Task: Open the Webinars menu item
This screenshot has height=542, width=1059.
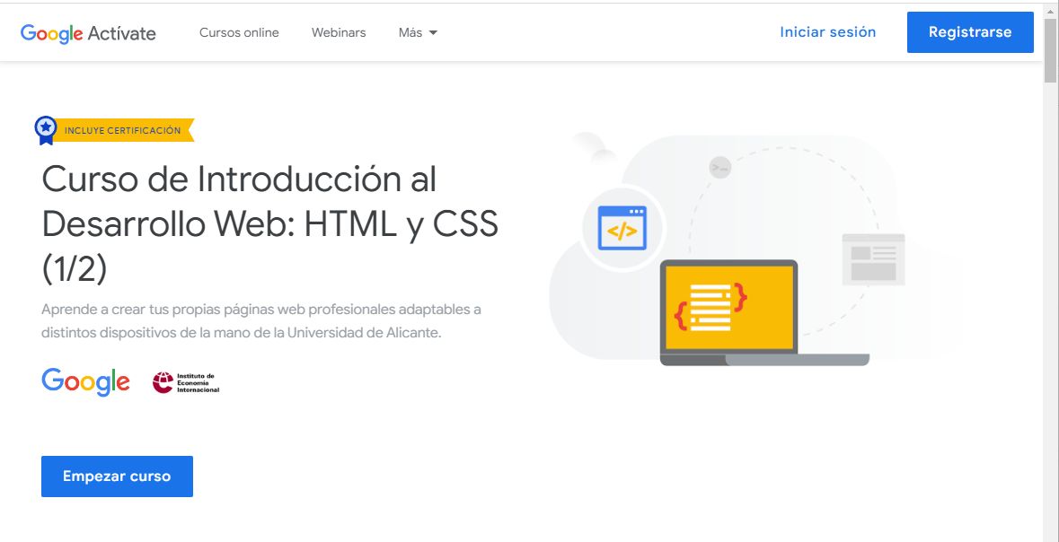Action: (x=339, y=32)
